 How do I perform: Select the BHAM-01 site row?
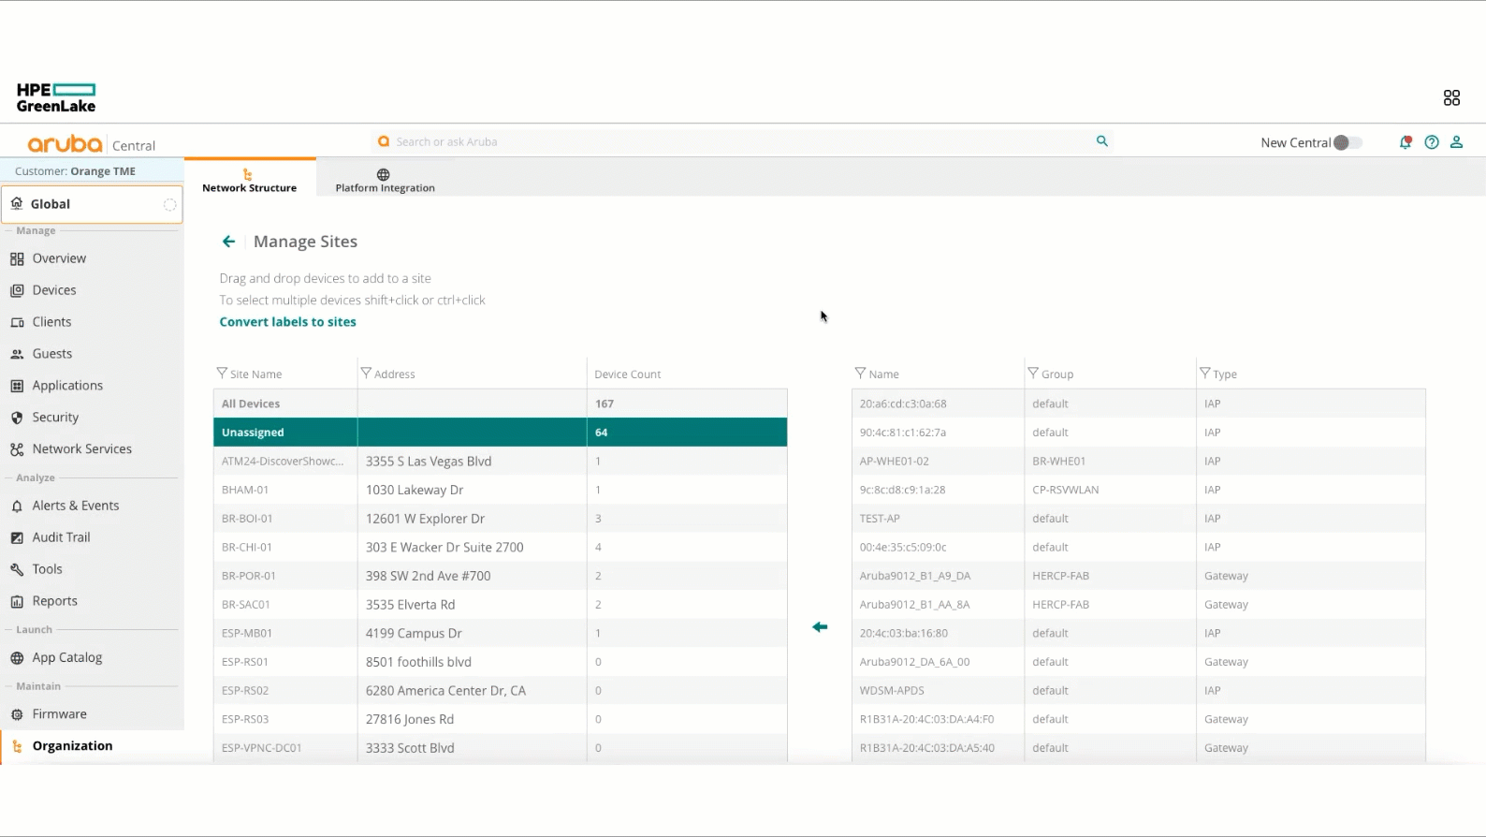pos(500,490)
